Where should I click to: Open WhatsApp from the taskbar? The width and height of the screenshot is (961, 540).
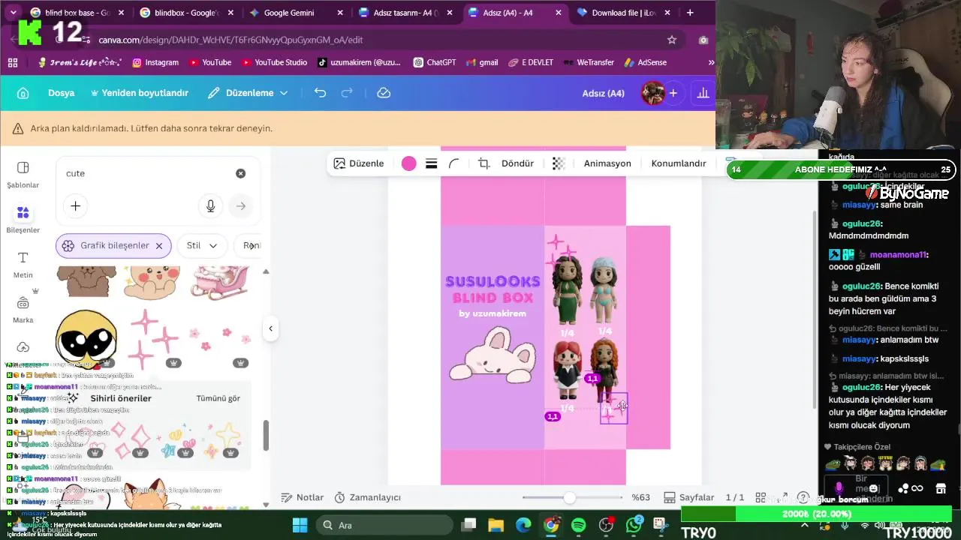click(633, 525)
